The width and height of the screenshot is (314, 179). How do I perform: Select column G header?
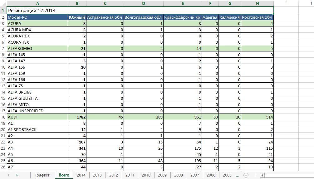(230, 3)
